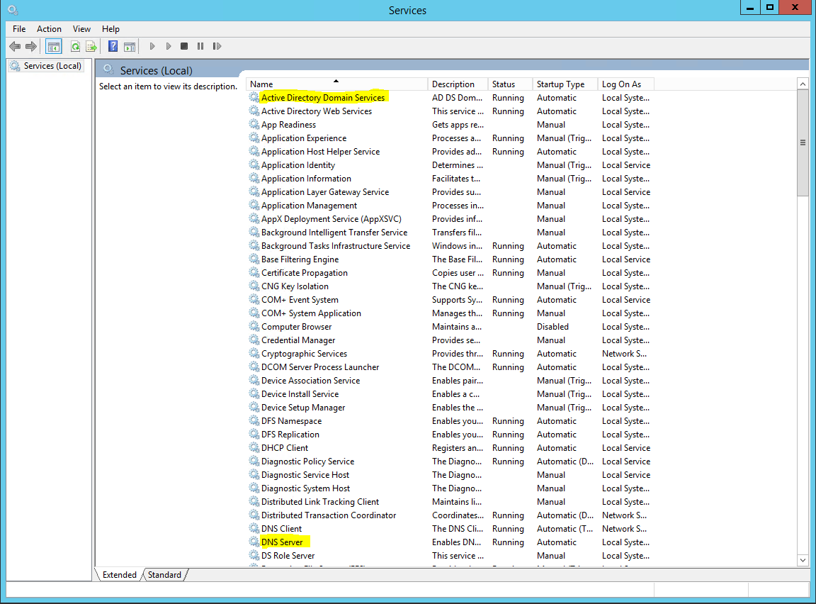This screenshot has width=816, height=604.
Task: Select the Diagnostic Policy Service row
Action: tap(450, 462)
